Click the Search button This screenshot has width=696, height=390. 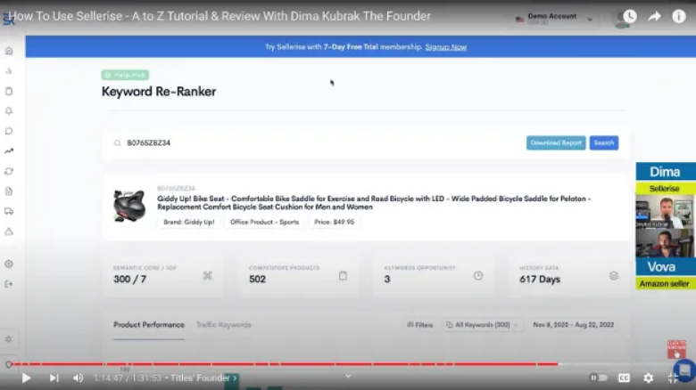point(604,142)
